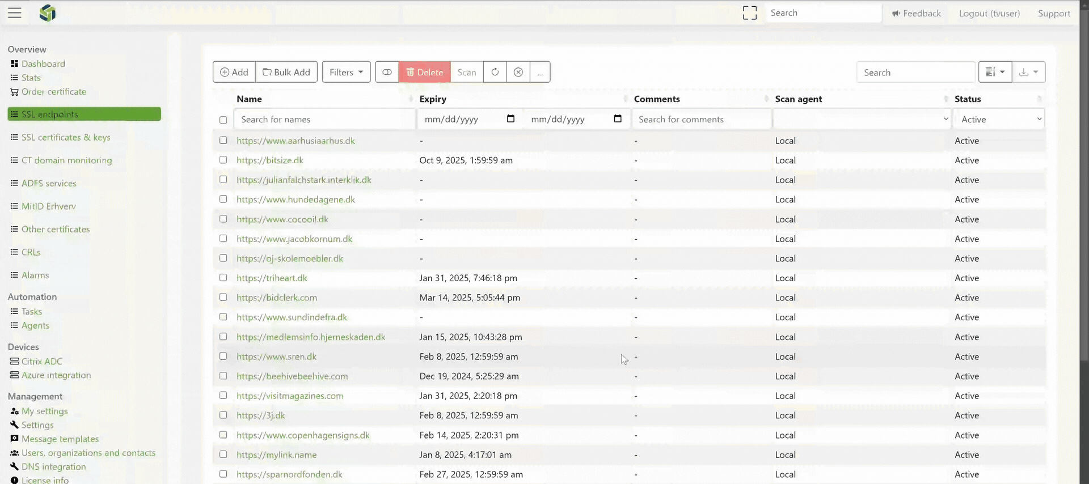Click the circled X toolbar icon
This screenshot has height=484, width=1089.
(x=518, y=72)
